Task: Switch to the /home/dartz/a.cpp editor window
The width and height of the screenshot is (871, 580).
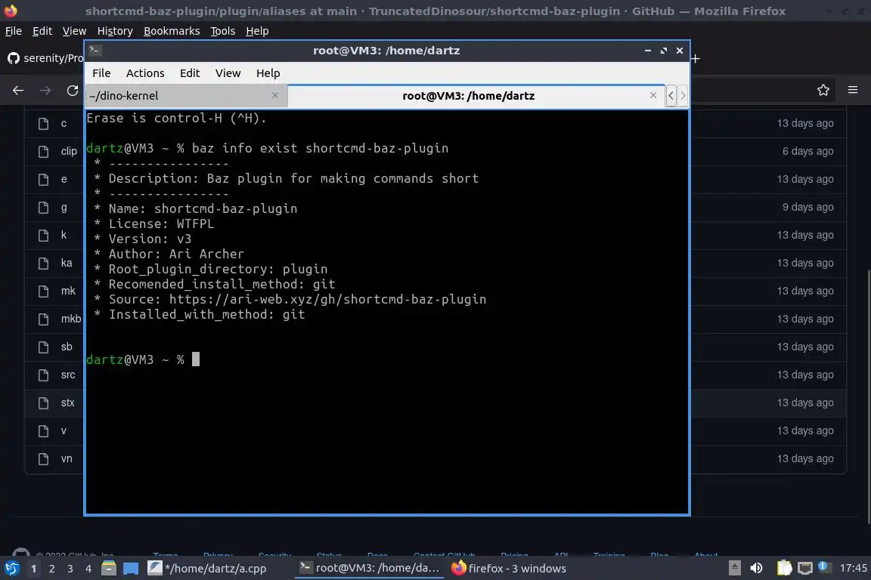Action: point(207,569)
